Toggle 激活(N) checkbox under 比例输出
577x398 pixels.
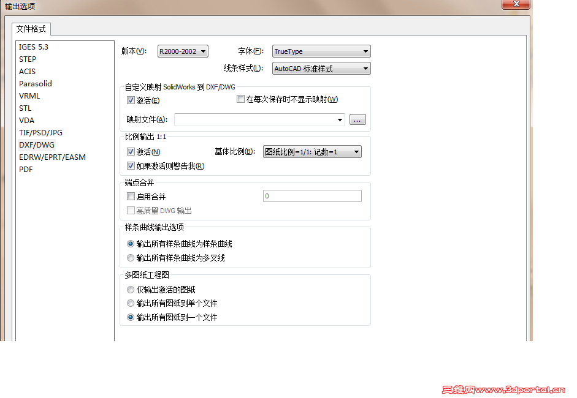(131, 151)
